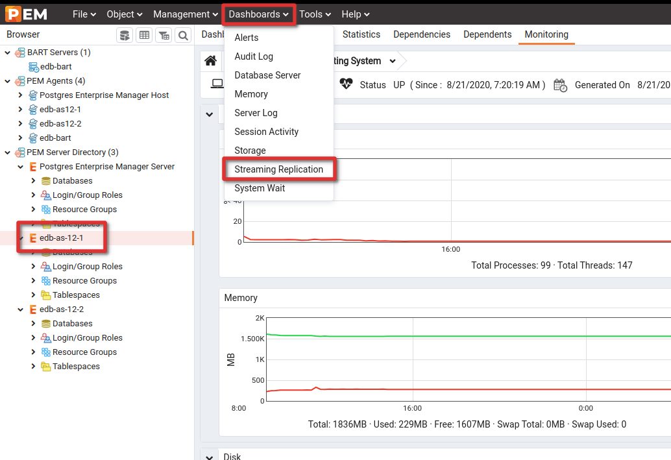Image resolution: width=671 pixels, height=460 pixels.
Task: Open Storage dashboard entry
Action: click(x=250, y=151)
